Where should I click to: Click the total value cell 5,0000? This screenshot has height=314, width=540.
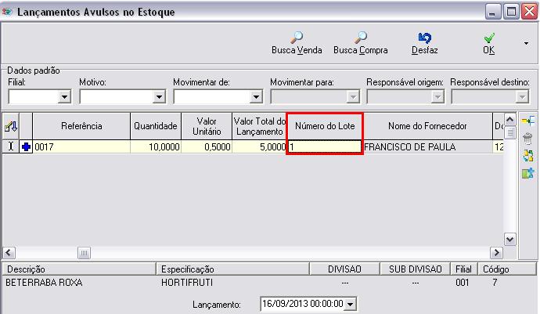259,147
